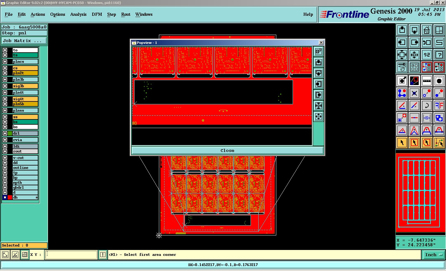Open the Windows menu
The image size is (446, 271).
coord(144,15)
